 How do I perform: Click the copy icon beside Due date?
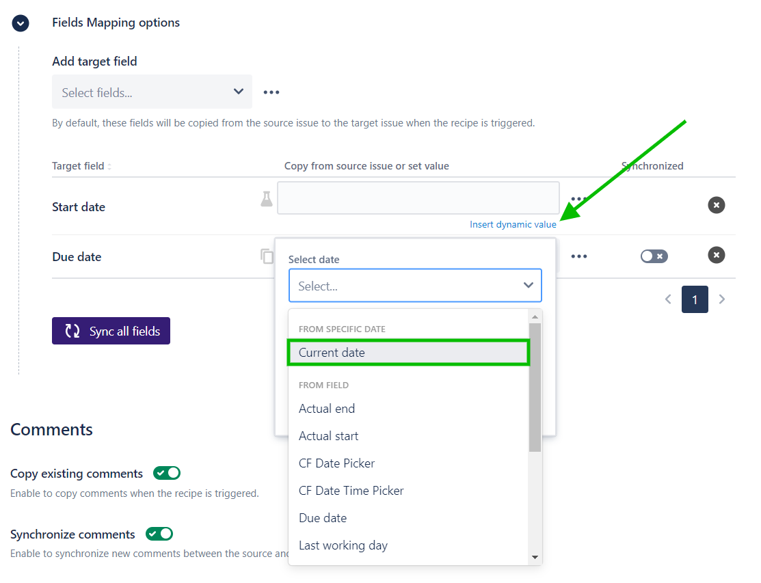267,256
